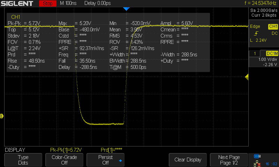The image size is (279, 167).
Task: Click the SIGLENT logo
Action: point(17,3)
